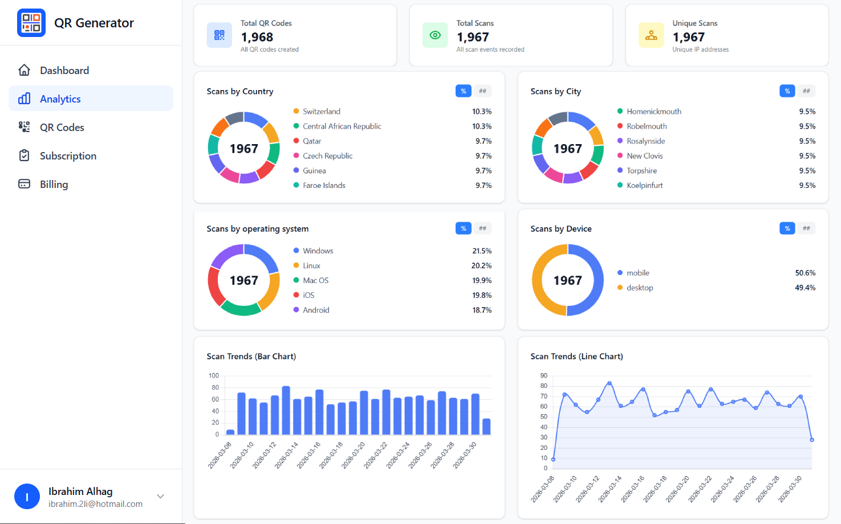Click the Total QR Codes card icon
Viewport: 841px width, 524px height.
tap(220, 35)
